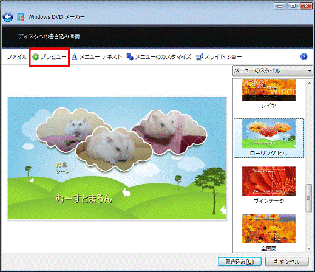The width and height of the screenshot is (315, 272).
Task: Click the むーすとまろん disc title text
Action: click(84, 199)
